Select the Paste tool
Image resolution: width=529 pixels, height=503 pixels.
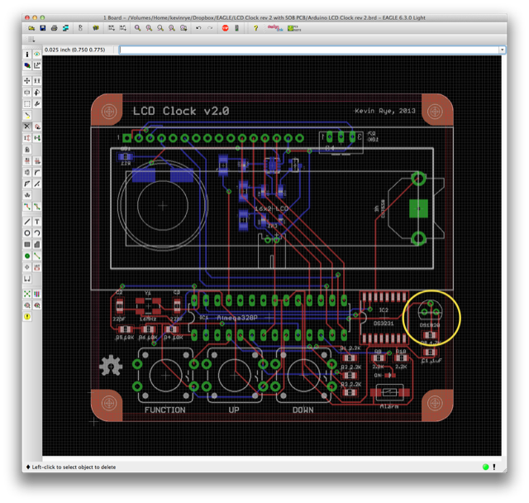coord(27,115)
